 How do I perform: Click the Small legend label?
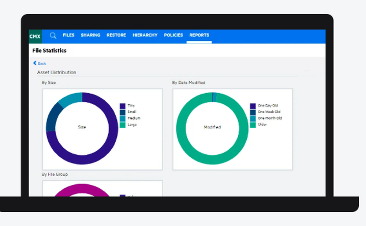[x=132, y=112]
